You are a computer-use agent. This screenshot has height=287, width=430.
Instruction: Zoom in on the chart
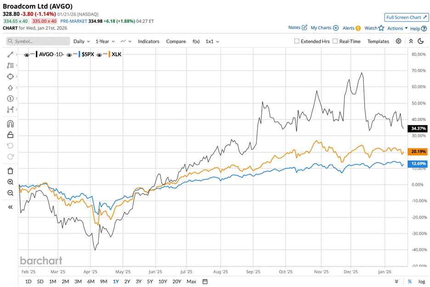[10, 182]
